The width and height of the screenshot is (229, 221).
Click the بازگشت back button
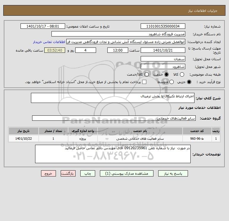click(x=68, y=174)
